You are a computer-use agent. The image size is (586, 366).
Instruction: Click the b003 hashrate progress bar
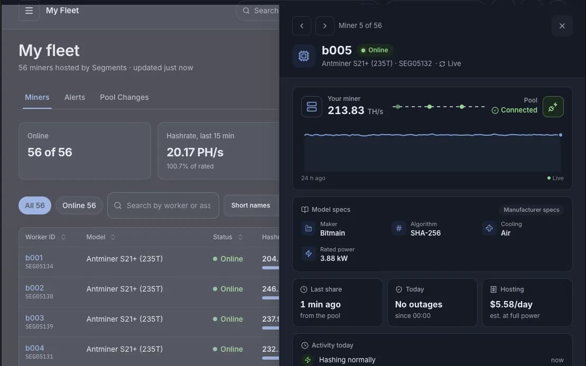(271, 328)
